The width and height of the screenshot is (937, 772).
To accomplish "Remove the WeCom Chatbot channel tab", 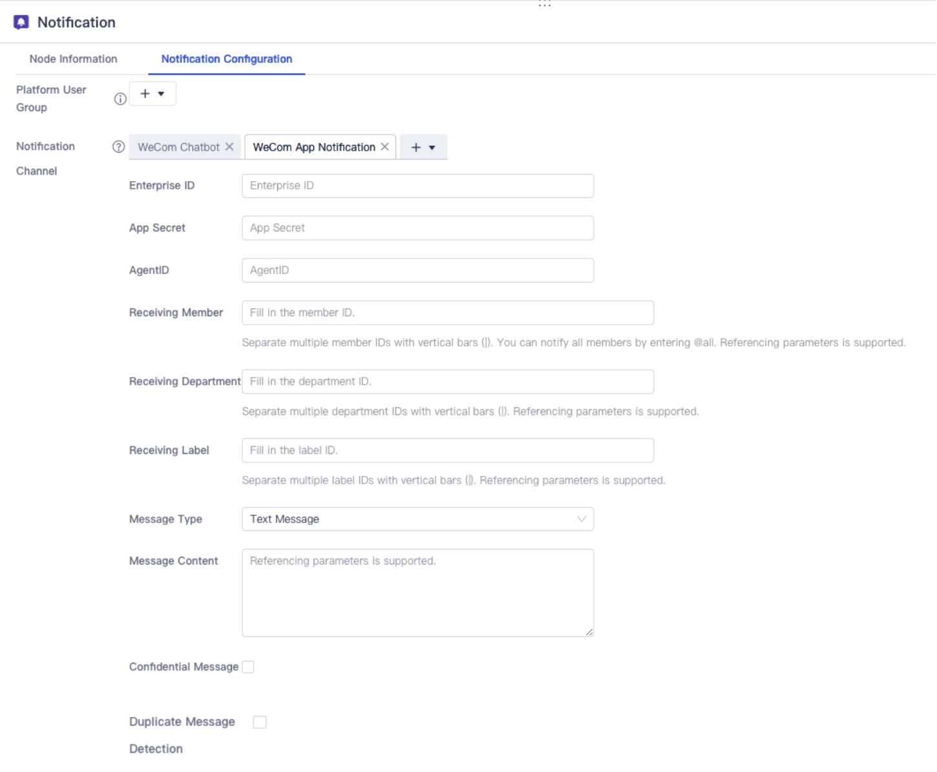I will tap(229, 147).
